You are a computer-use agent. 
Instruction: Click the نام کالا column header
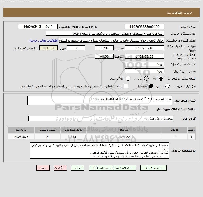pyautogui.click(x=124, y=130)
